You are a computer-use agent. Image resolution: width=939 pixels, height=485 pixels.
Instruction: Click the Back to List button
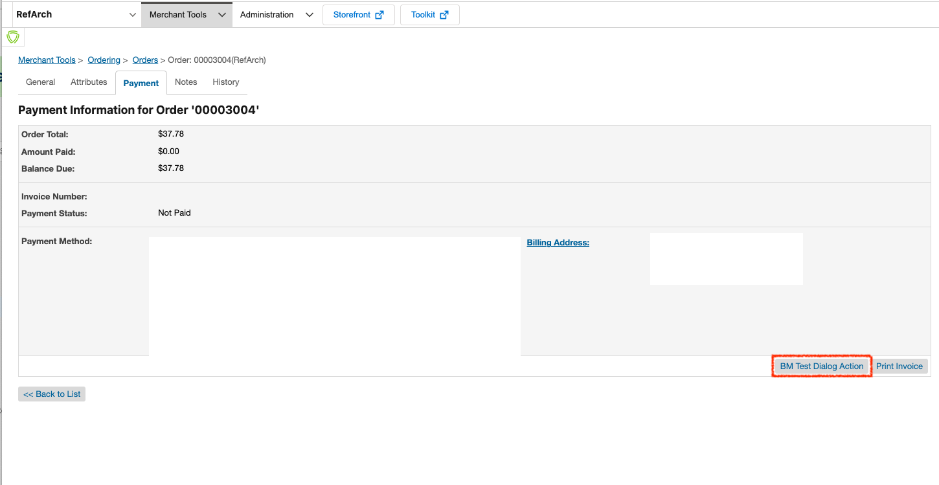52,394
